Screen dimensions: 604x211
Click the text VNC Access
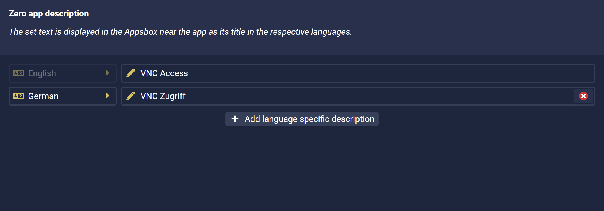coord(164,73)
